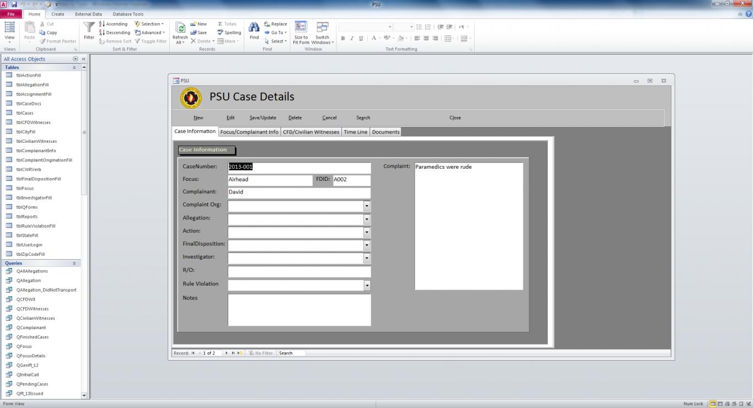Open the Selection filter dropdown
This screenshot has width=753, height=408.
pyautogui.click(x=149, y=24)
